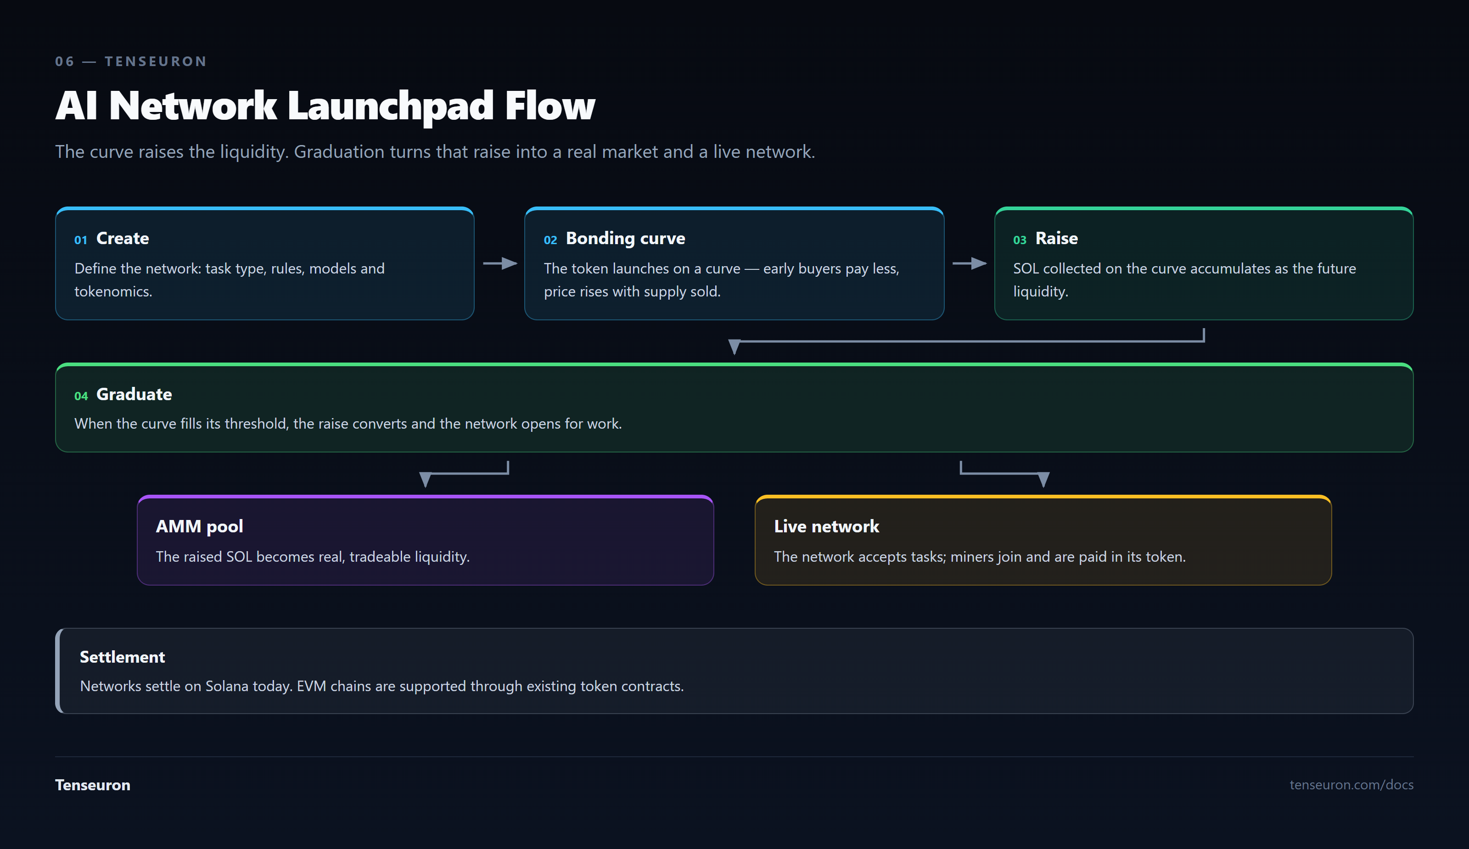Click the 'network accepts tasks' description

click(x=980, y=557)
